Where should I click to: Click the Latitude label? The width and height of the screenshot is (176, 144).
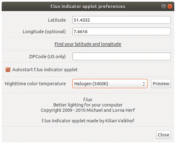pyautogui.click(x=57, y=20)
